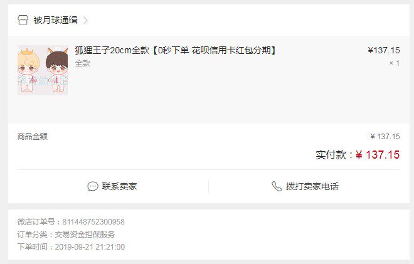Click the shop storefront icon
This screenshot has height=264, width=414.
click(x=23, y=20)
